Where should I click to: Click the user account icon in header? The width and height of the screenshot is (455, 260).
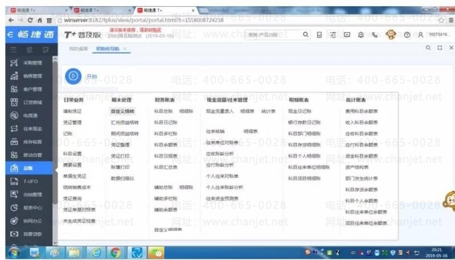coord(420,35)
